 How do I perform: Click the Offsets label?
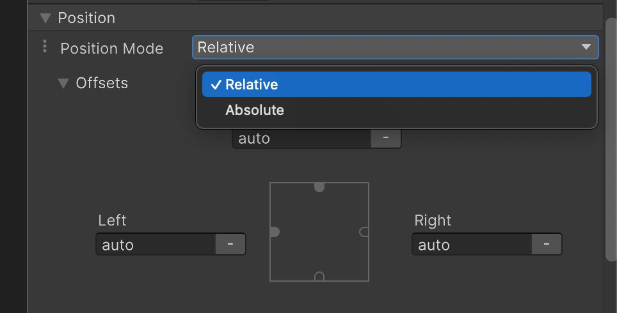(102, 83)
